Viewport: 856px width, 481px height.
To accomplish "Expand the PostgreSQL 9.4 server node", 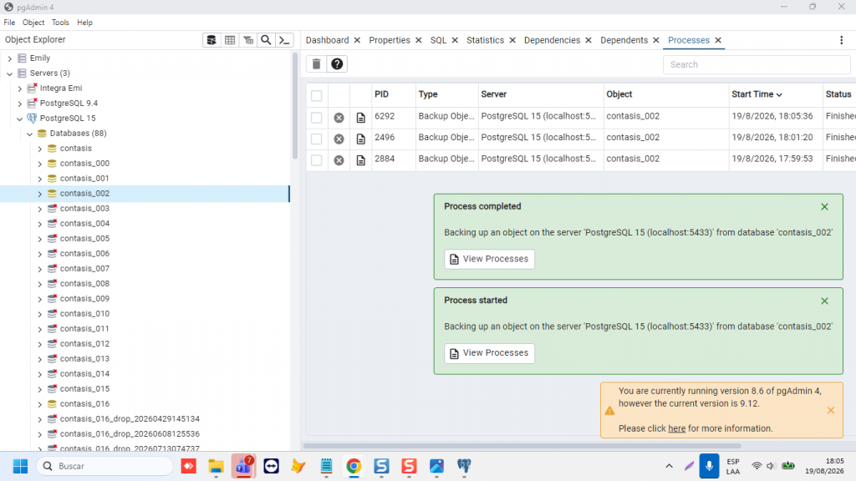I will pos(20,103).
